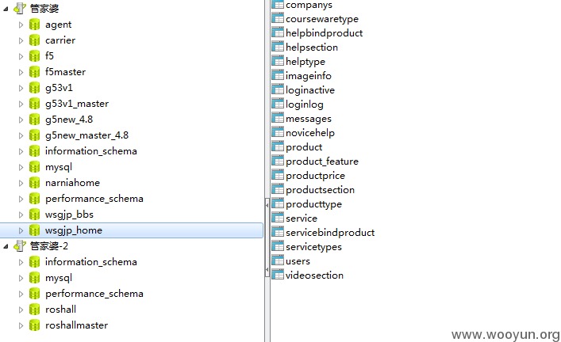Click the lower splitter collapse arrow
Screen dimensions: 561x342
[267, 269]
